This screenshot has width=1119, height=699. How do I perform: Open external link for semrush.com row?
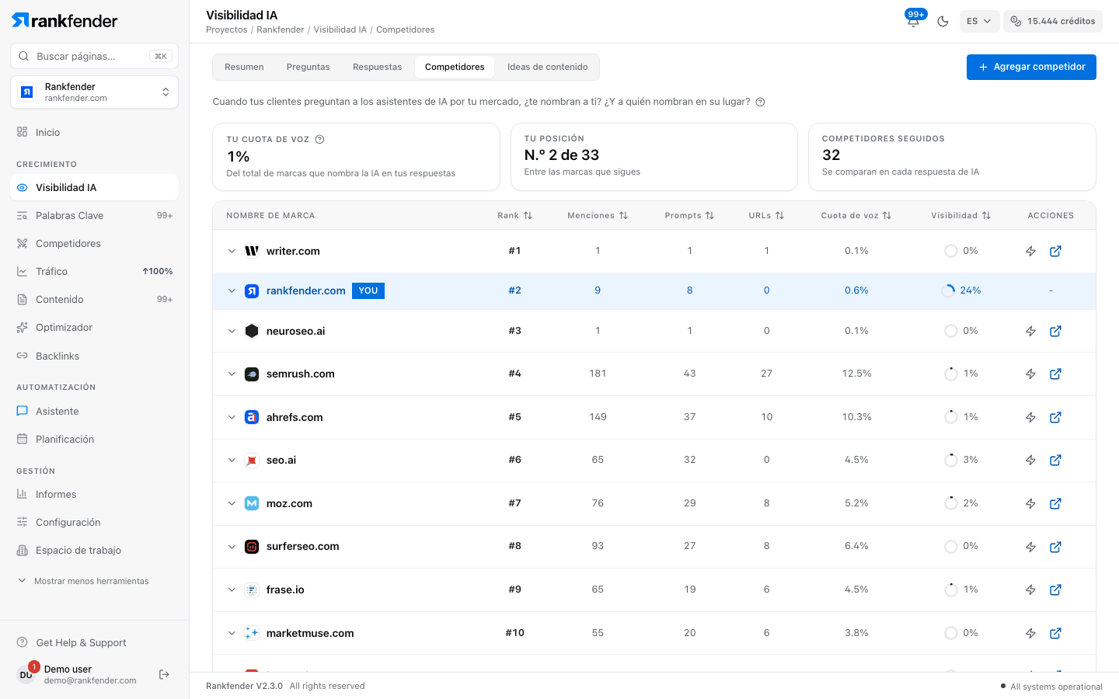tap(1055, 374)
